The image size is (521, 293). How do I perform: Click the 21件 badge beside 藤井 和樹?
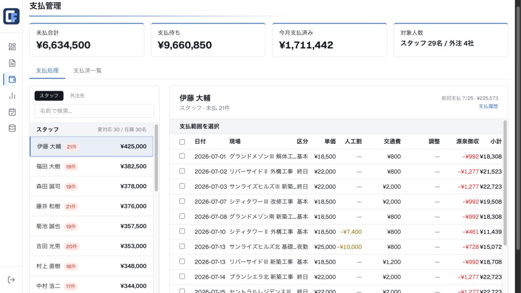coord(71,207)
